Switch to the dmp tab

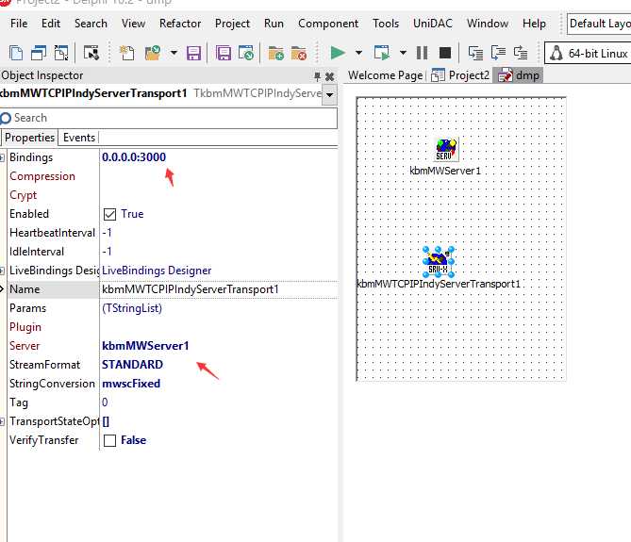519,75
